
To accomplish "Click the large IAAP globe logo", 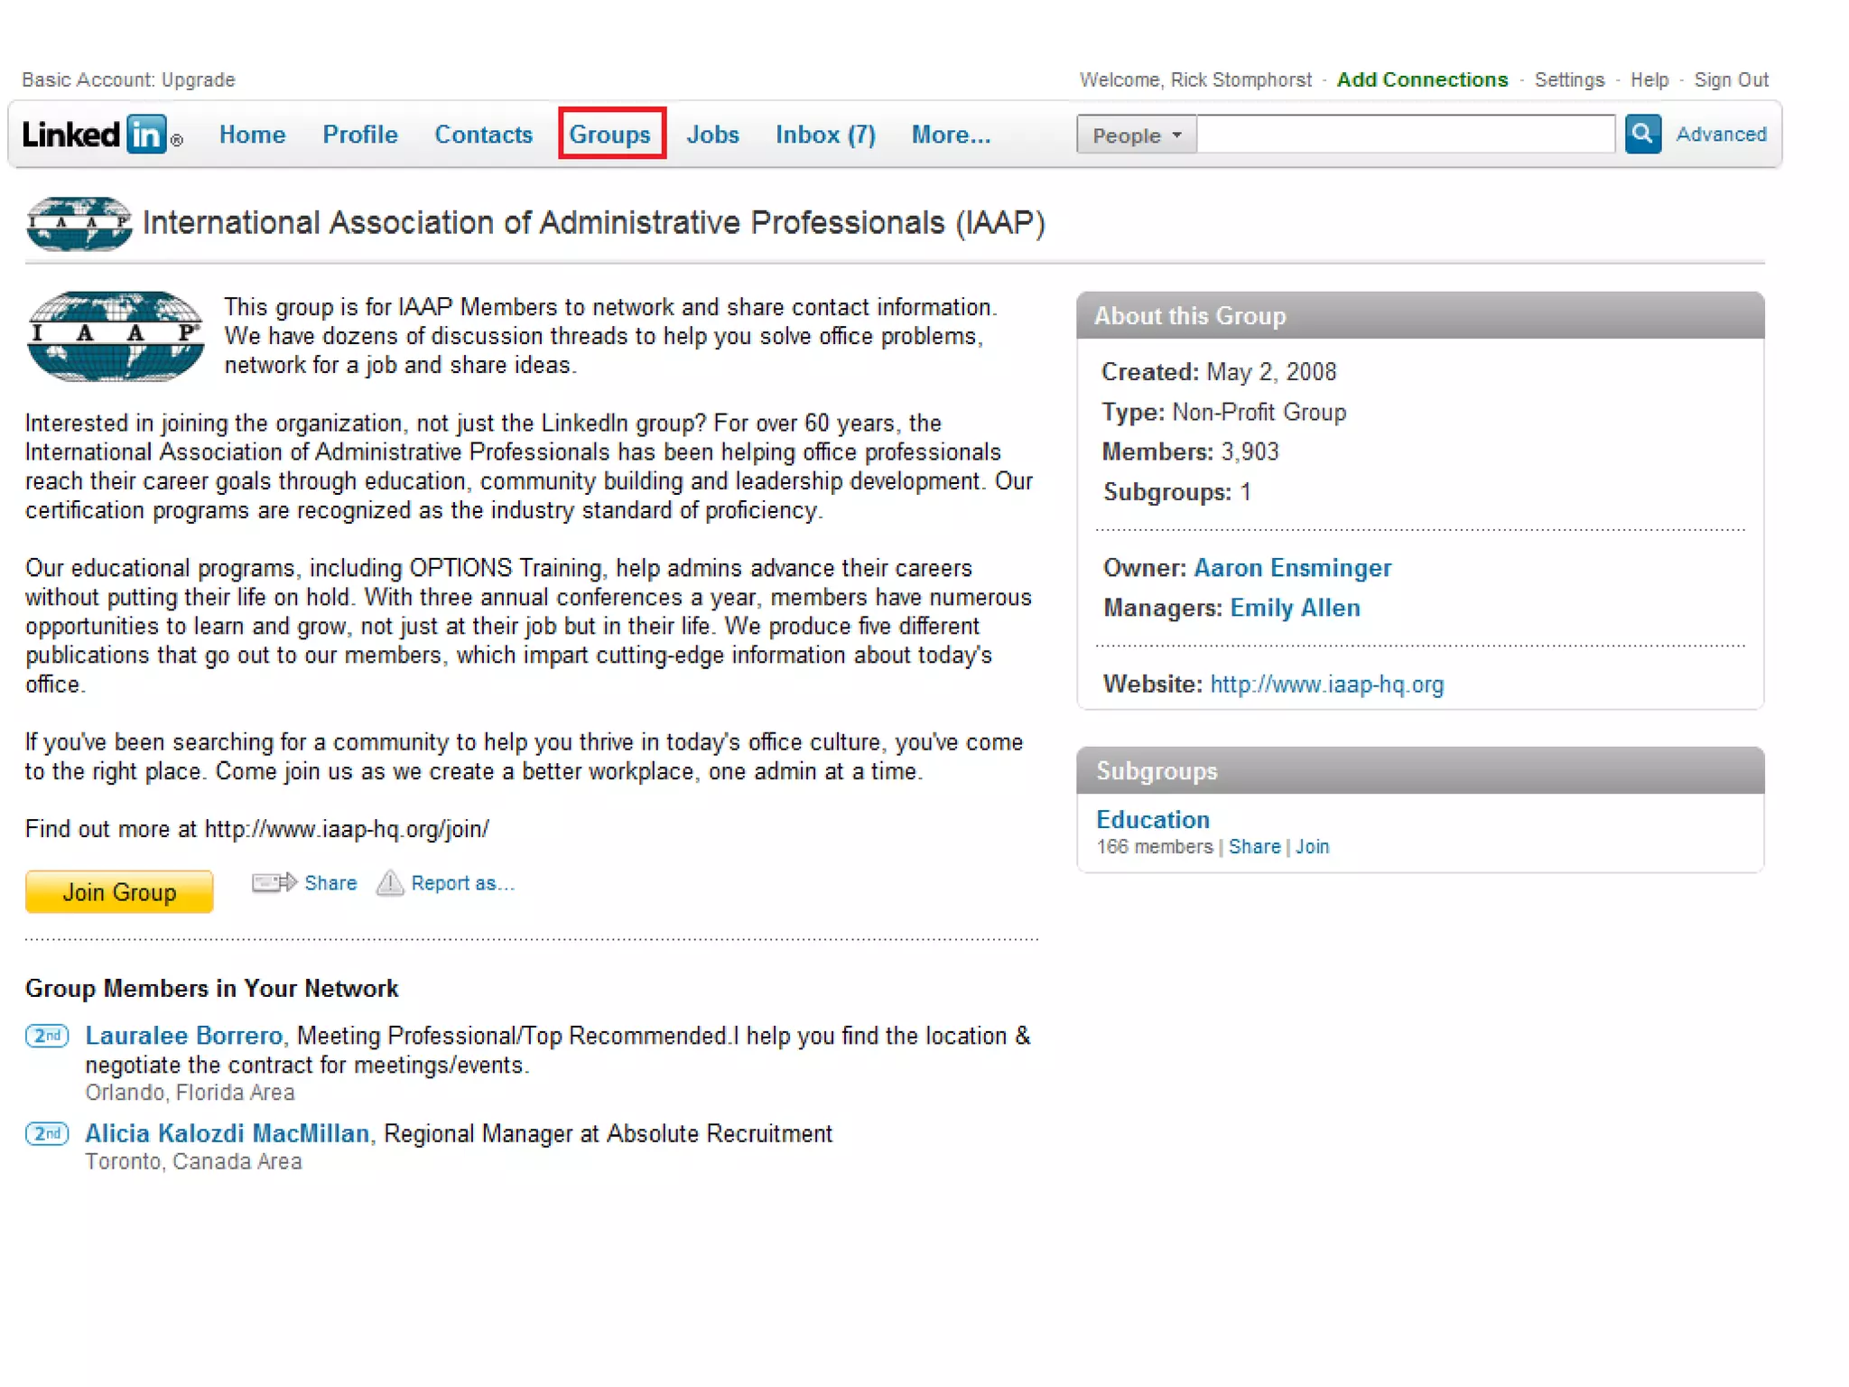I will pos(115,336).
